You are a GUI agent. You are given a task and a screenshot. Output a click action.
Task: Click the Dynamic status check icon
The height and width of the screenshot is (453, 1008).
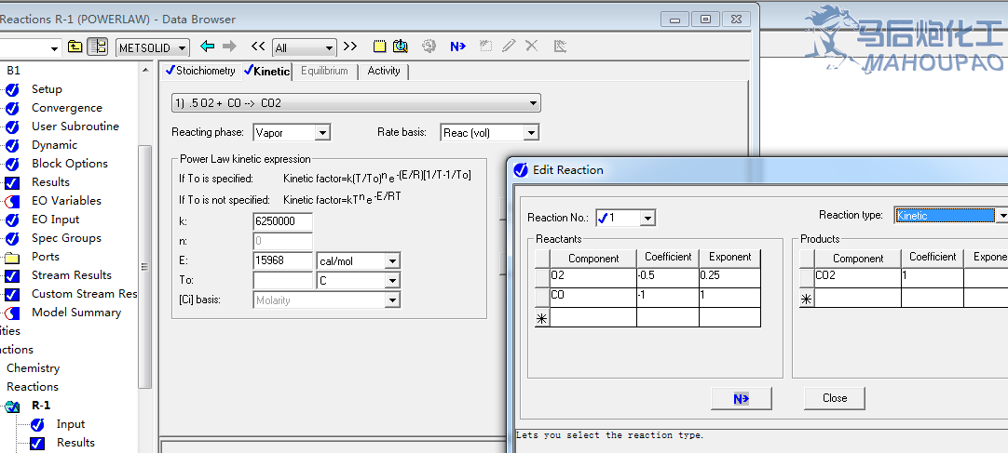point(11,146)
